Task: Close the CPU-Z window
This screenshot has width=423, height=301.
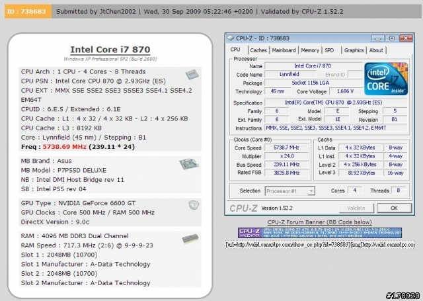Action: [x=406, y=38]
